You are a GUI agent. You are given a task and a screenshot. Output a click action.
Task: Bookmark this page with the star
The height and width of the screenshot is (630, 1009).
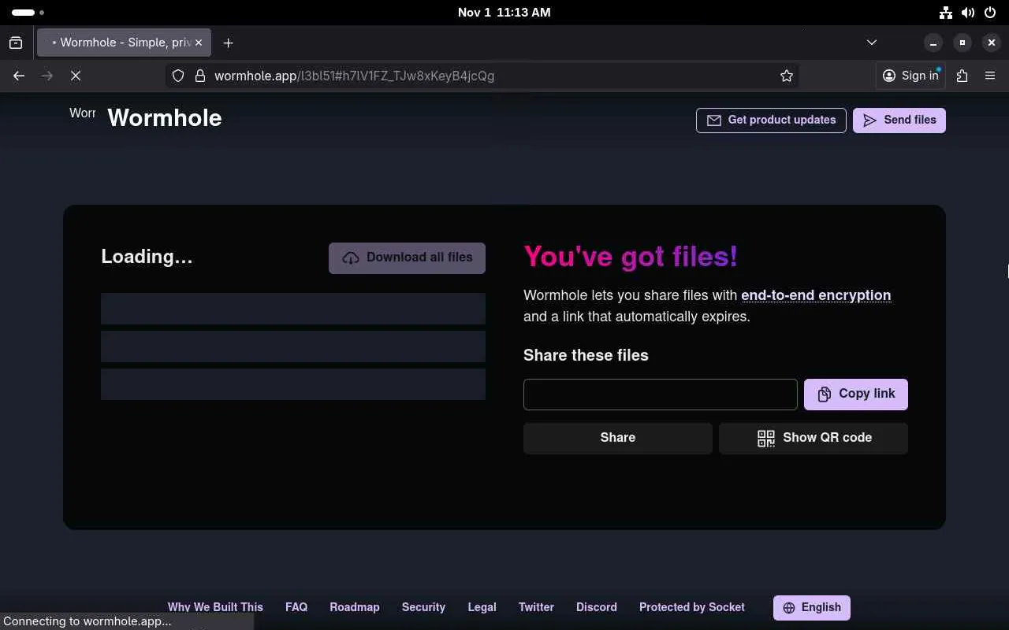pyautogui.click(x=786, y=76)
